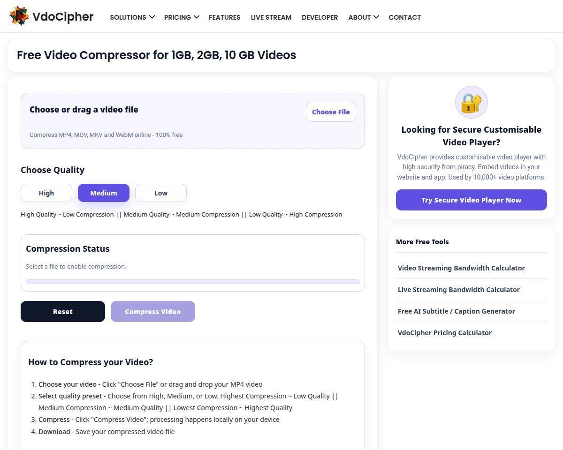The width and height of the screenshot is (563, 450).
Task: Click the 'Choose Quality' heading
Action: point(53,170)
